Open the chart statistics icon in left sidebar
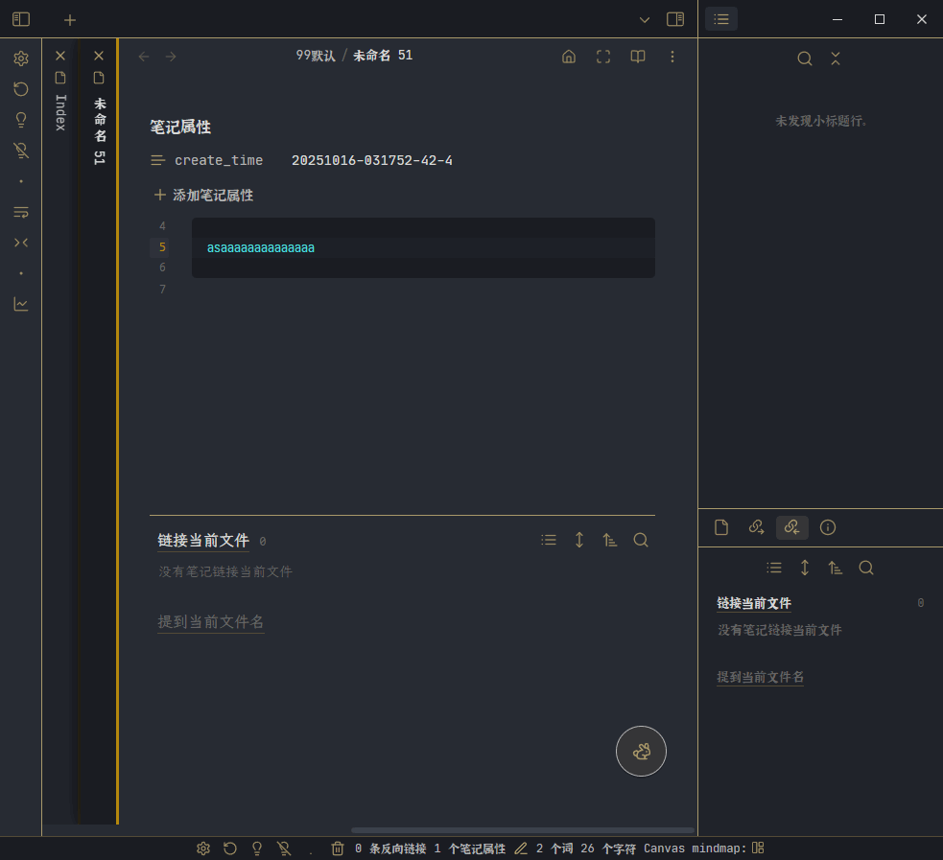Image resolution: width=943 pixels, height=860 pixels. (x=21, y=304)
